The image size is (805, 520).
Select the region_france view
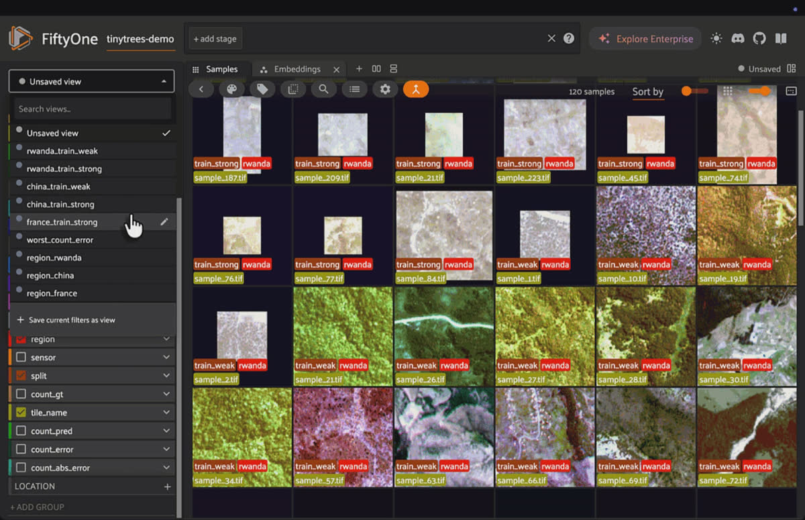(93, 293)
